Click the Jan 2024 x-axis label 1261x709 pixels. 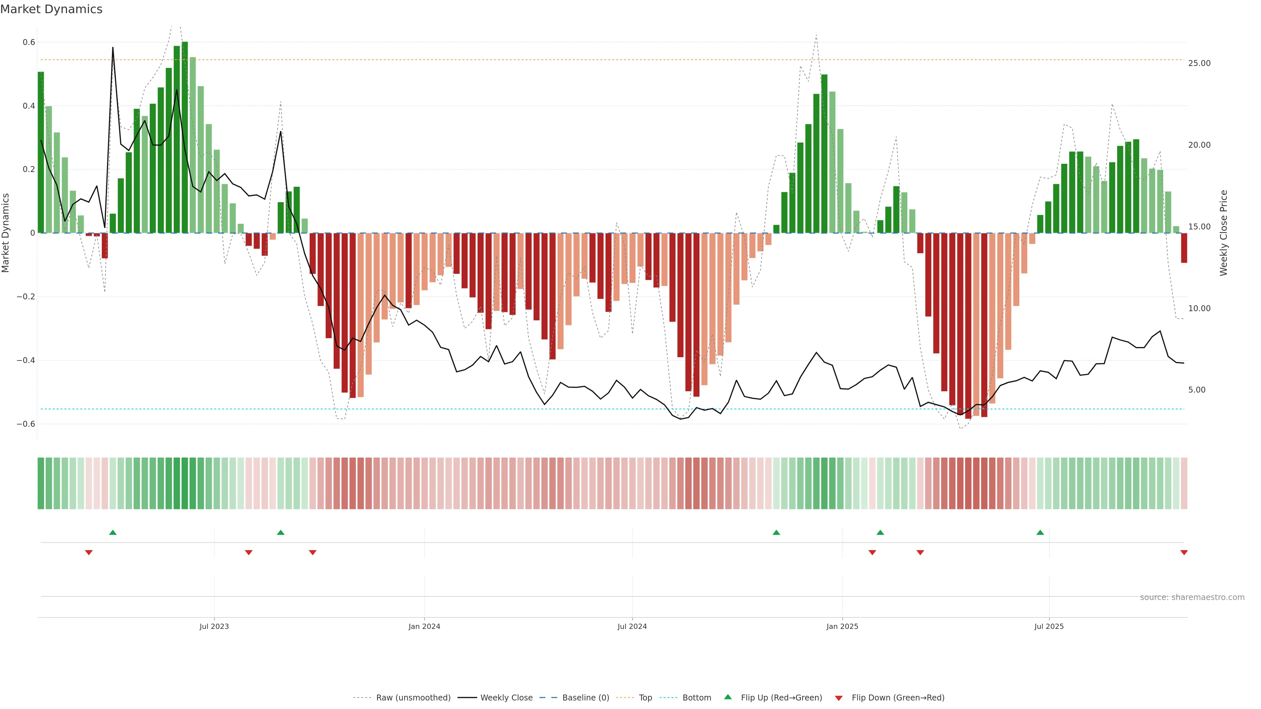coord(424,626)
